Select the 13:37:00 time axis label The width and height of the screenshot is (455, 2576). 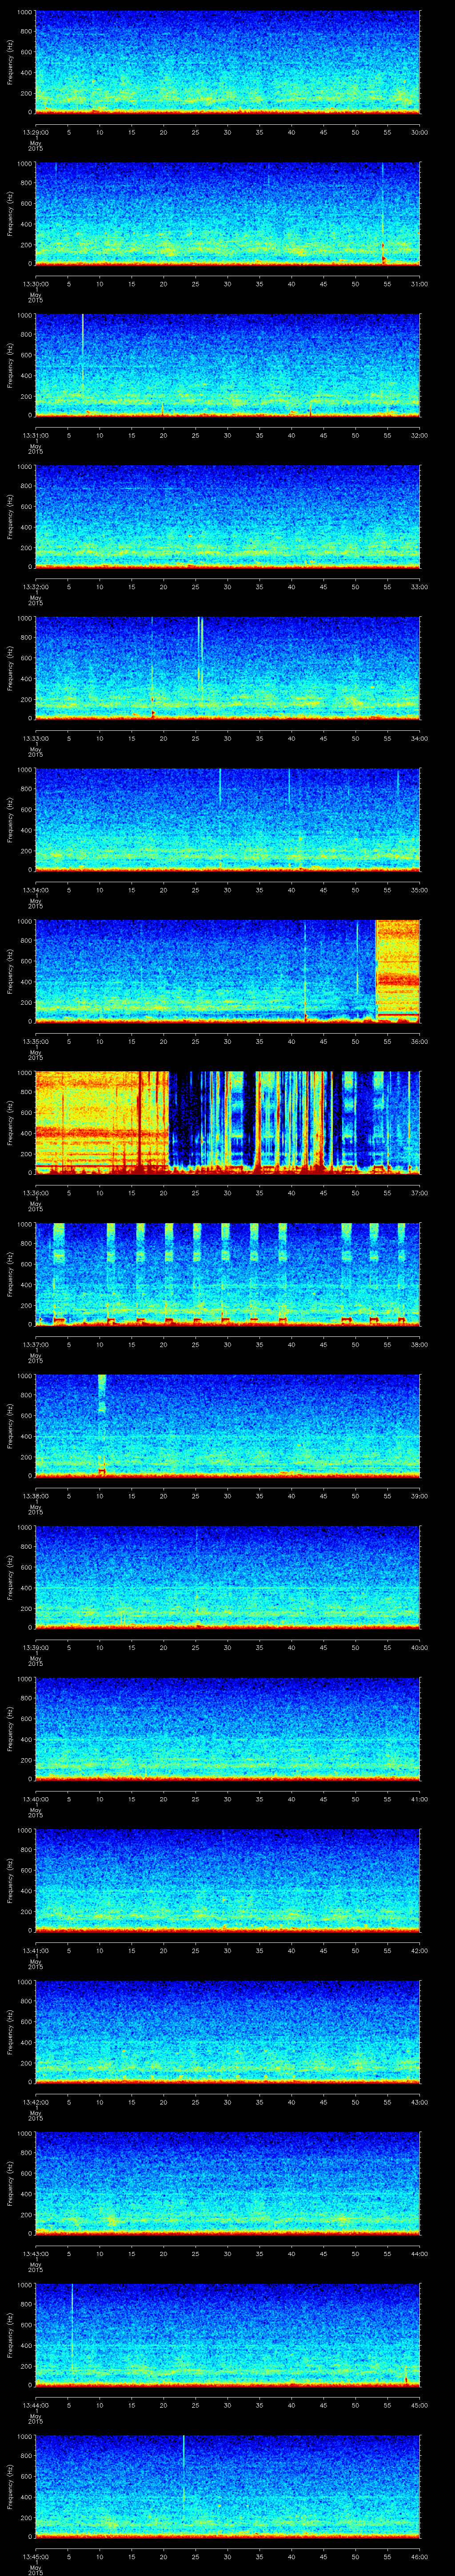click(x=35, y=1344)
